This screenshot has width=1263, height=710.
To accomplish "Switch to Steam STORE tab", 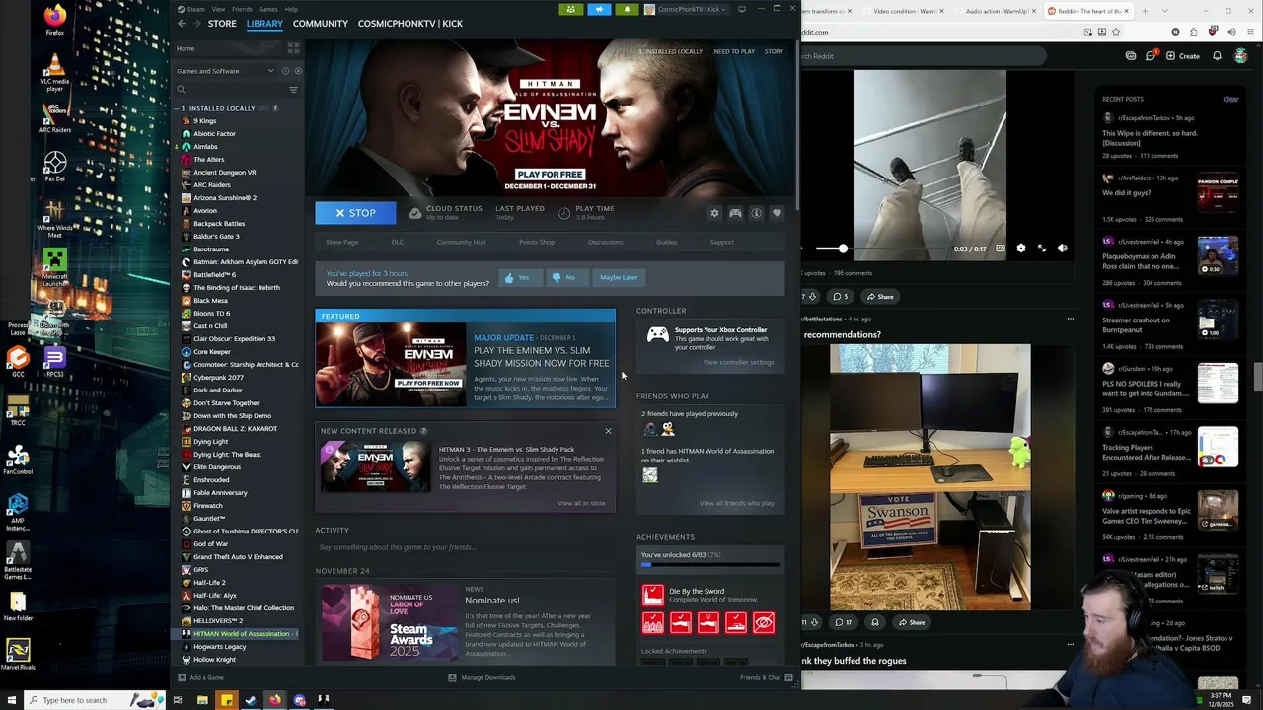I will tap(222, 23).
